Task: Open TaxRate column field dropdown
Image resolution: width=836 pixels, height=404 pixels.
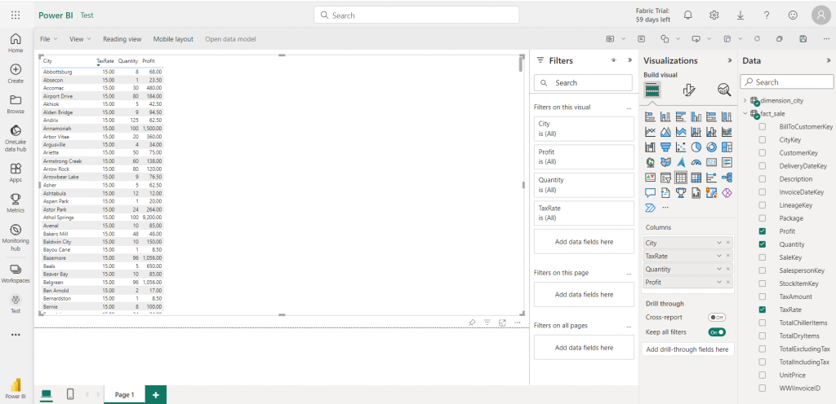Action: pyautogui.click(x=718, y=257)
